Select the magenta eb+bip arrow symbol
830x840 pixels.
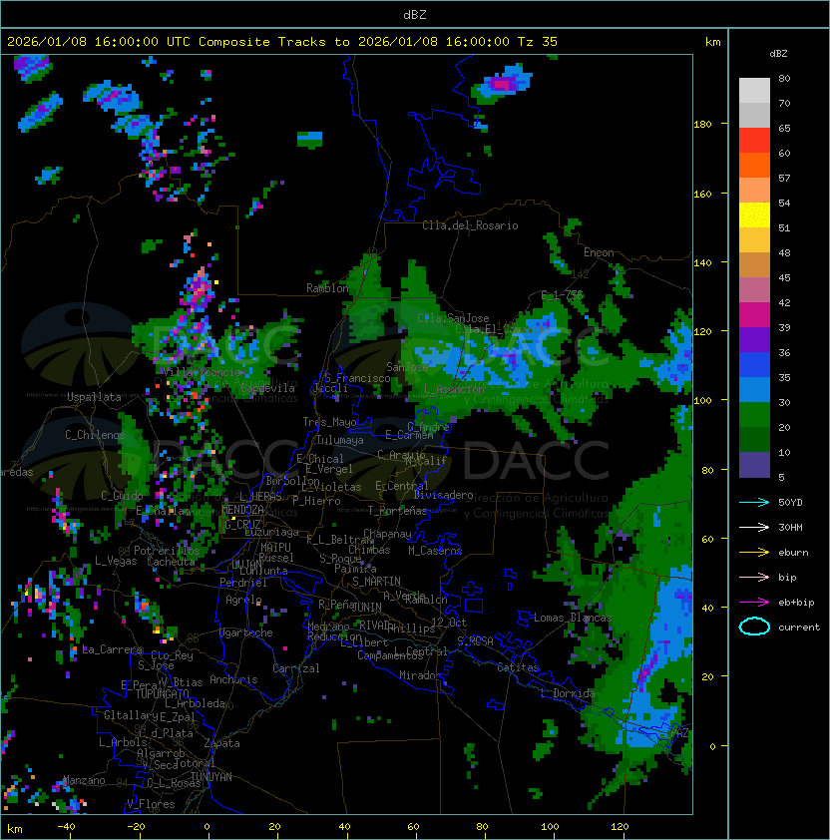(754, 602)
